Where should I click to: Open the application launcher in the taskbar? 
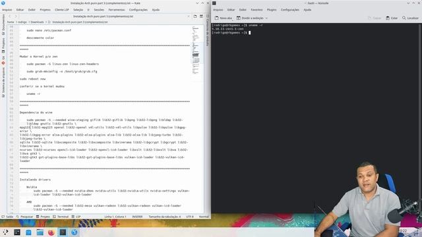tap(5, 232)
